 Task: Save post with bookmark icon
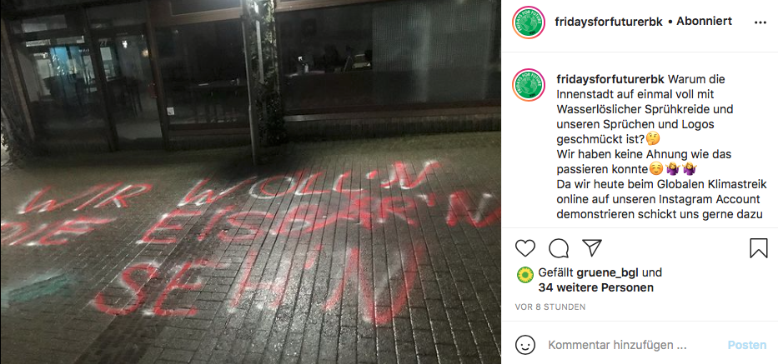759,248
